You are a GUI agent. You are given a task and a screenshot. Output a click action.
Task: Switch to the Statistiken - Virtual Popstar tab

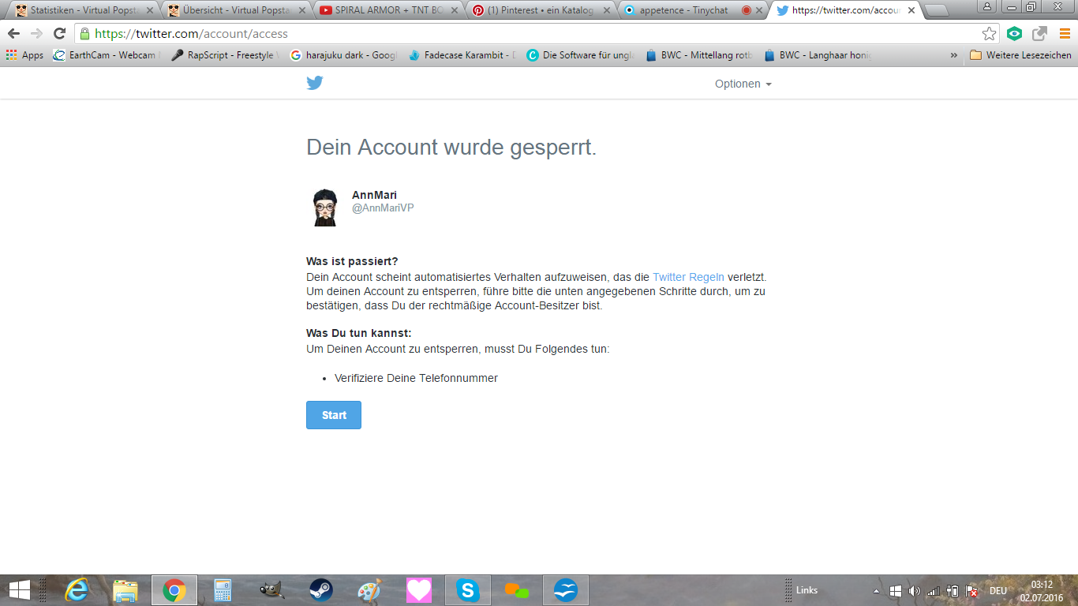(83, 10)
